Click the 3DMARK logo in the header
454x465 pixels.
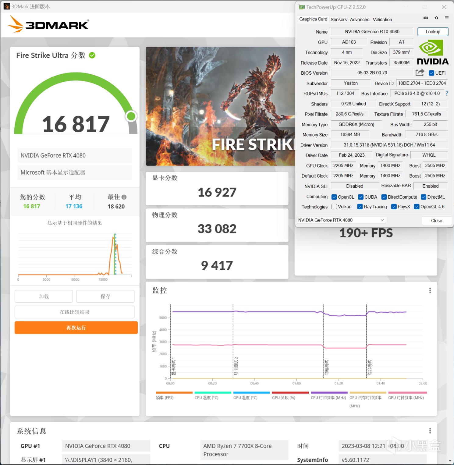pyautogui.click(x=49, y=24)
